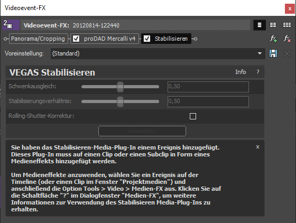
Task: Click the video event number 2 icon
Action: coord(11,25)
